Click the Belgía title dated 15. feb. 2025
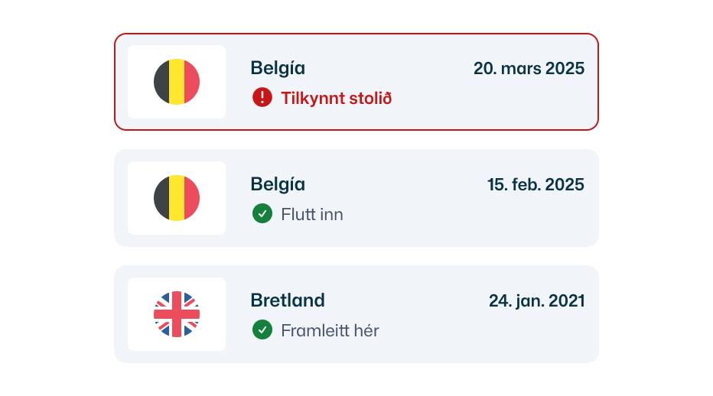The height and width of the screenshot is (396, 713). pos(278,184)
